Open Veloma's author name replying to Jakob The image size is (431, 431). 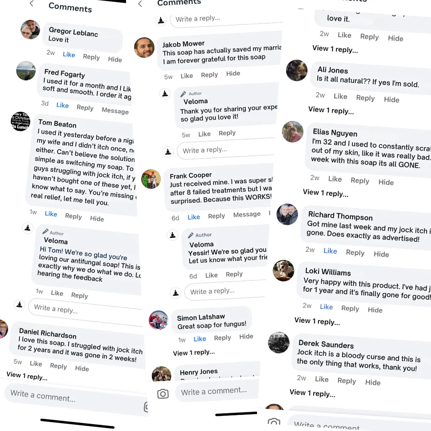point(196,101)
